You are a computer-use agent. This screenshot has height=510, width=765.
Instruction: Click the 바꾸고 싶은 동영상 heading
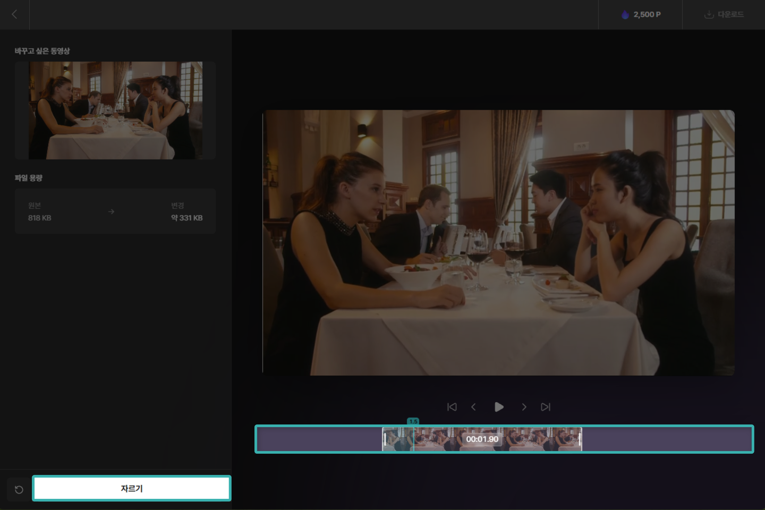click(x=42, y=51)
